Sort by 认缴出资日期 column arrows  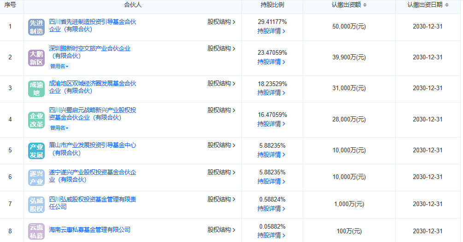(446, 5)
